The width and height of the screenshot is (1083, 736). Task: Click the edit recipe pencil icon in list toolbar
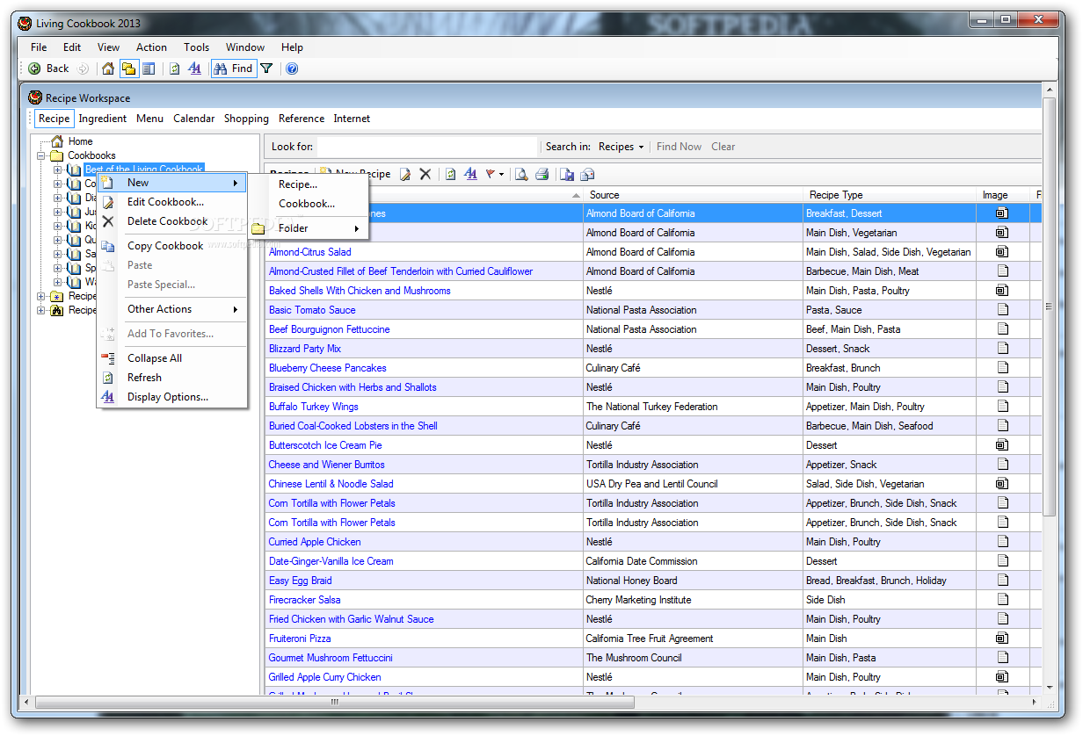(405, 174)
